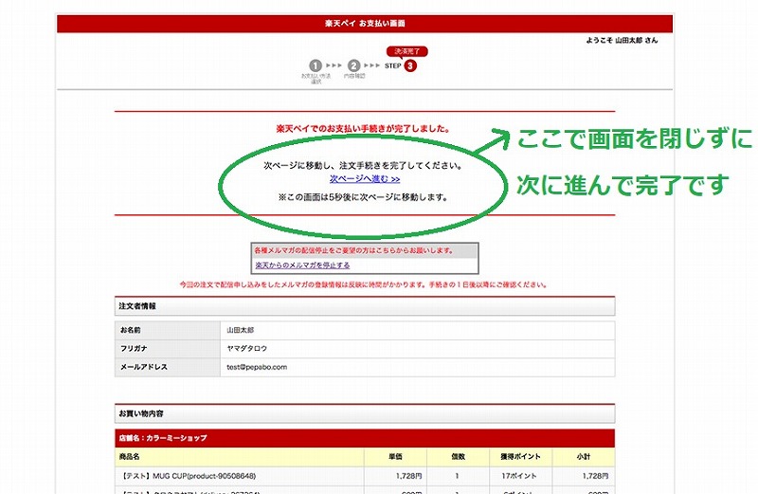Click the MUG CUP unit price 1,728円
The width and height of the screenshot is (758, 494).
409,476
